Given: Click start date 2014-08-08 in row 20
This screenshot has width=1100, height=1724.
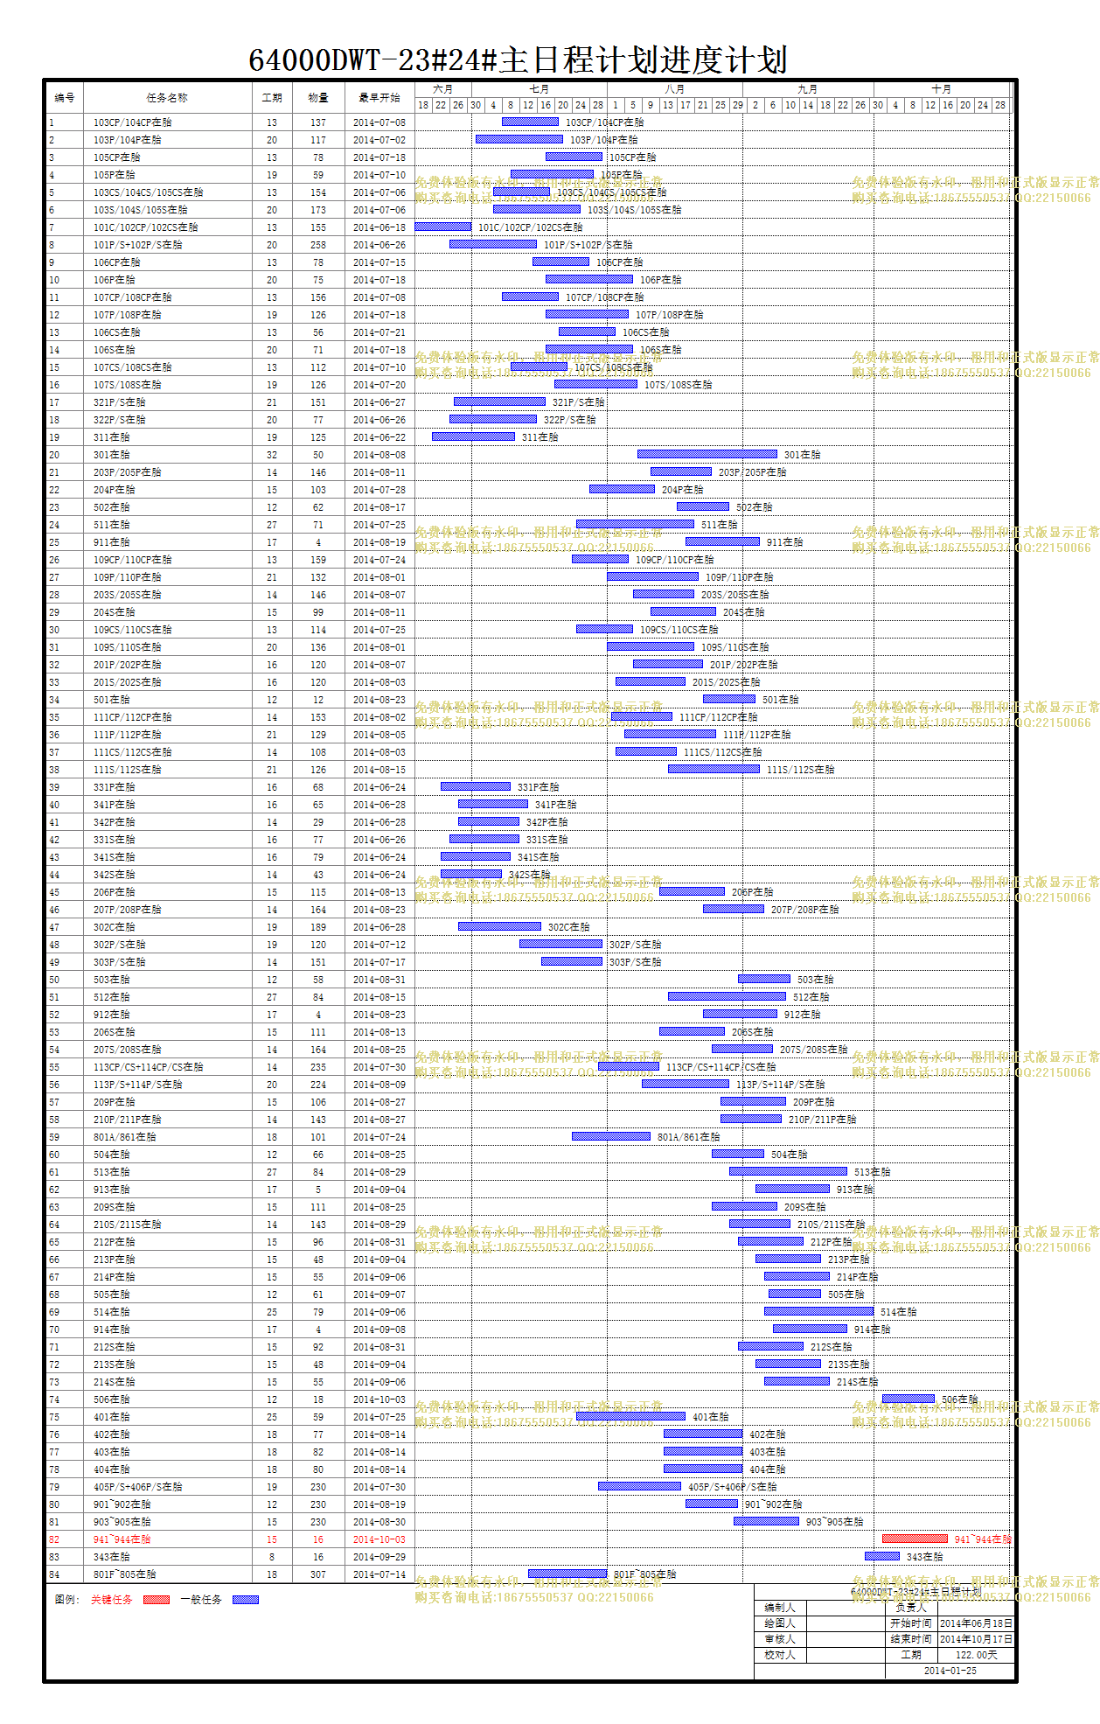Looking at the screenshot, I should point(379,455).
